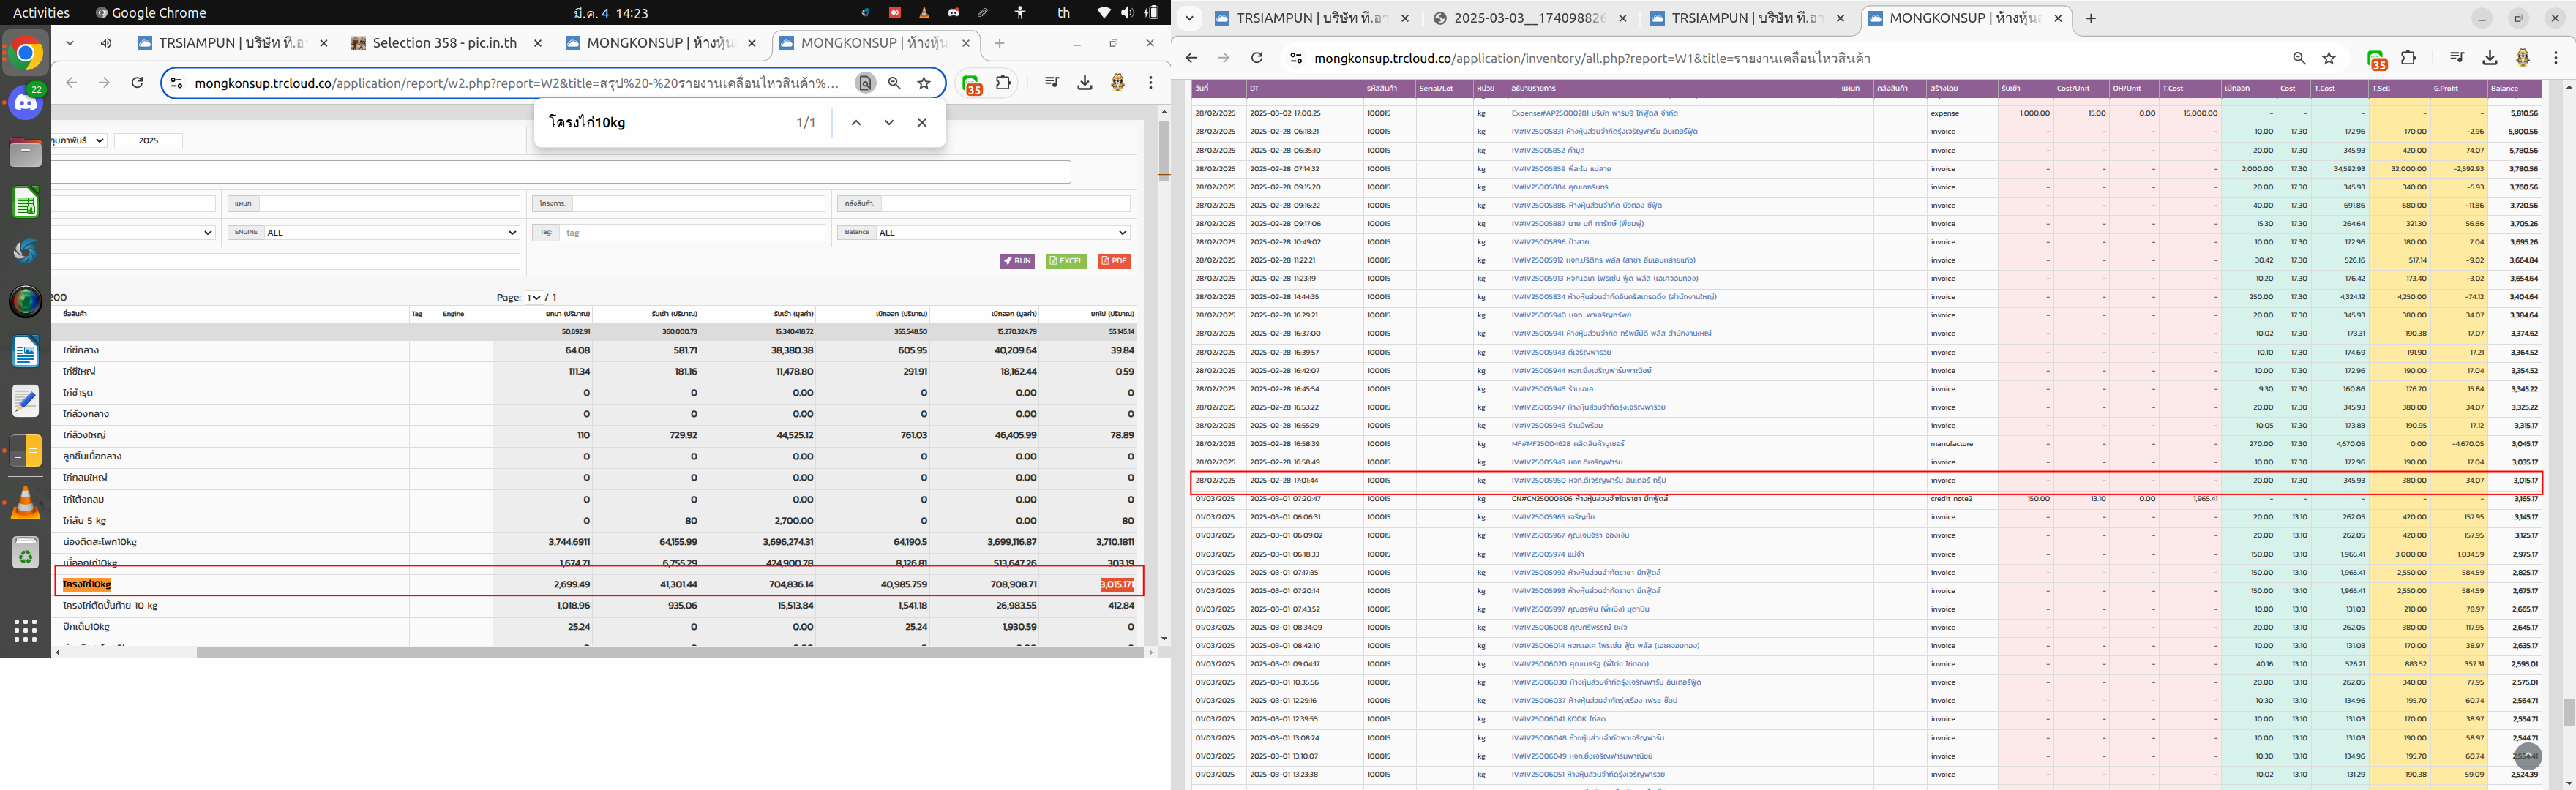Open the month dropdown beside year 2025
Screen dimensions: 2576x790
click(x=78, y=140)
